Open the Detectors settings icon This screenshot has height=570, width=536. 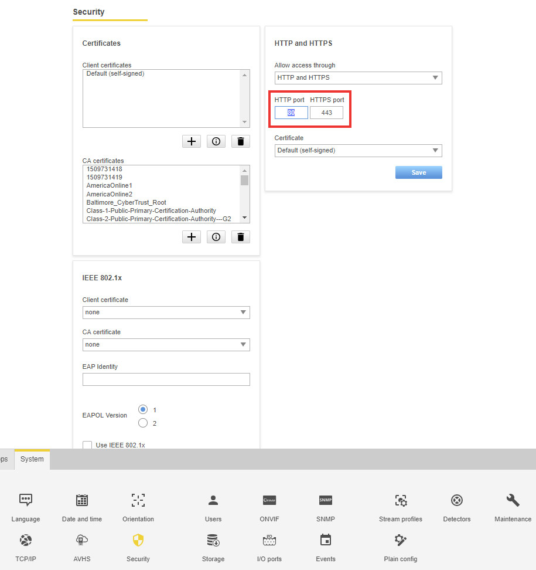[456, 501]
